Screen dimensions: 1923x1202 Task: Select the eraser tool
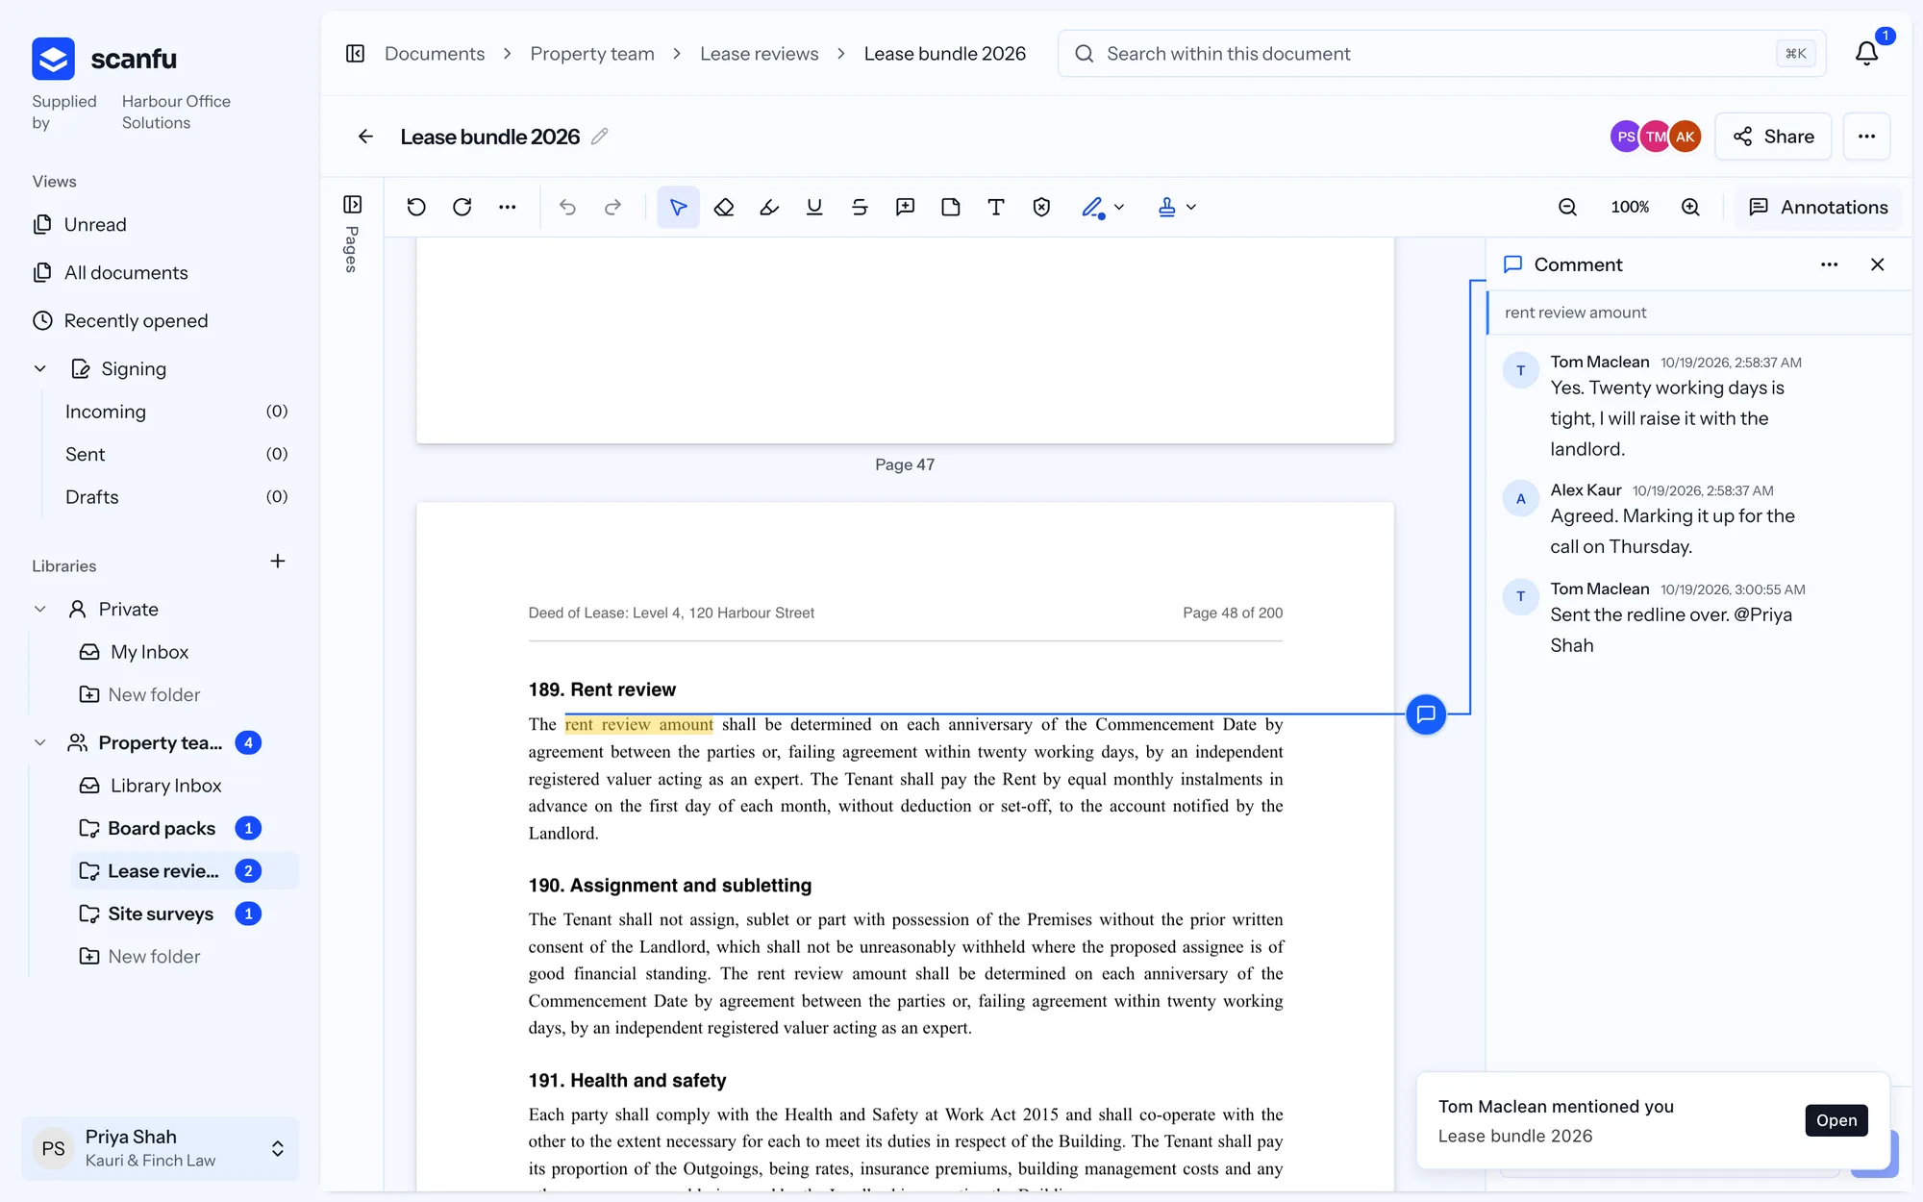click(724, 207)
